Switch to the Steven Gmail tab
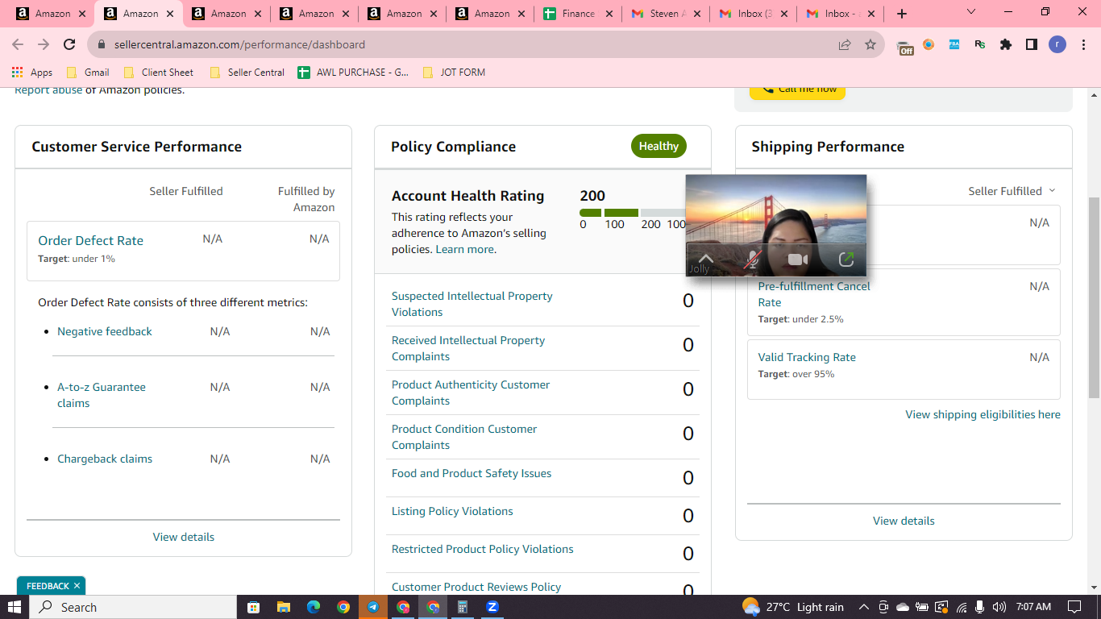 (665, 14)
